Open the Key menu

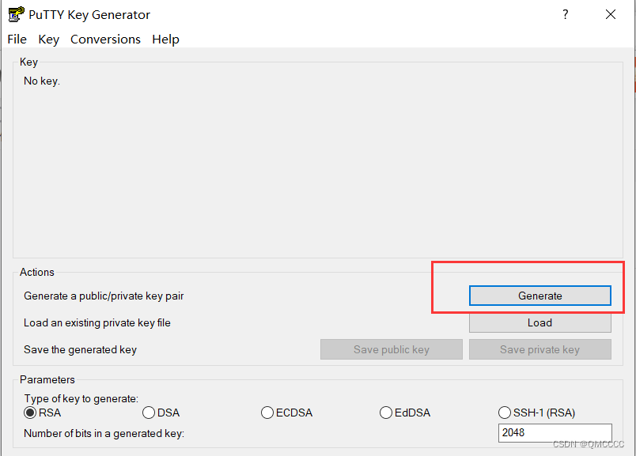pyautogui.click(x=49, y=40)
